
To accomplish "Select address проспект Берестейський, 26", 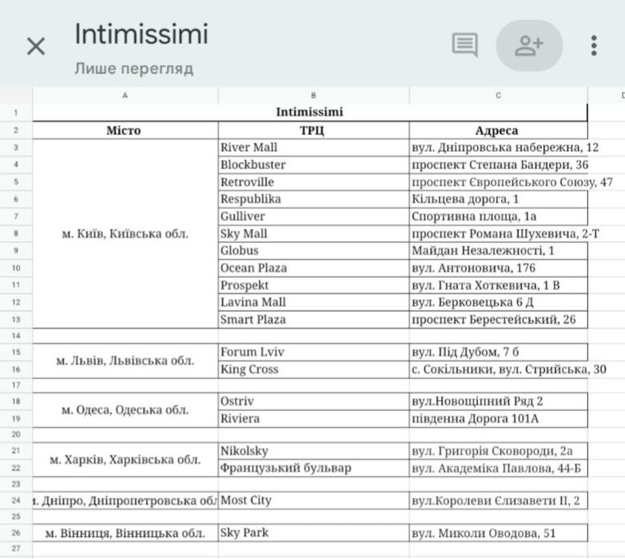I will tap(498, 319).
